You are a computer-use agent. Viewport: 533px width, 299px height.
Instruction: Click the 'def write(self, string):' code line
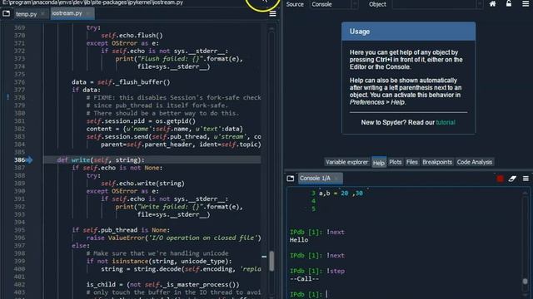pos(101,160)
